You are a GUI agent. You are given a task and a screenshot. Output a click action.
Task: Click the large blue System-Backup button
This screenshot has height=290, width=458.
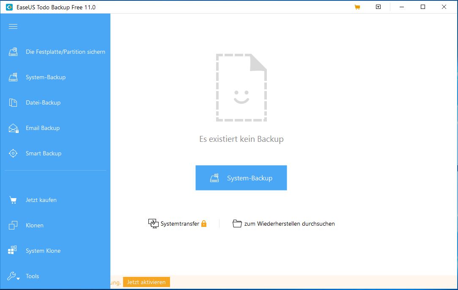[241, 178]
